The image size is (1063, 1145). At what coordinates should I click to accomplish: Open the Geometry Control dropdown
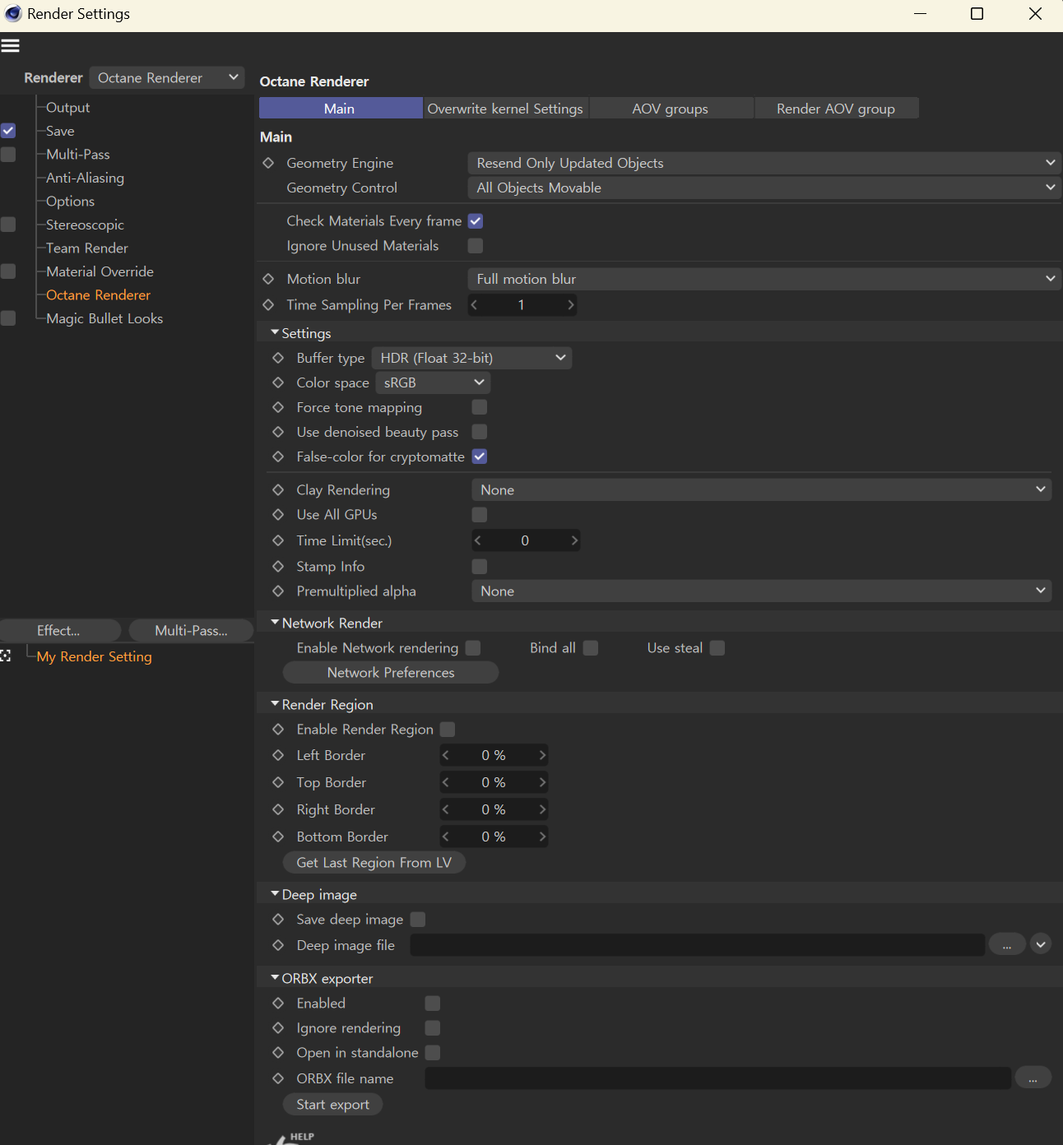click(764, 188)
